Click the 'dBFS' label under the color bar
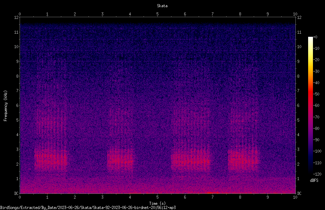Screen dimensions: 325x210 [x=314, y=180]
